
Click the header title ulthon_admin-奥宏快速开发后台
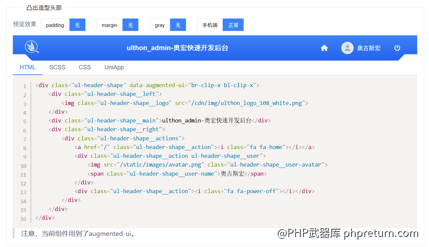178,48
